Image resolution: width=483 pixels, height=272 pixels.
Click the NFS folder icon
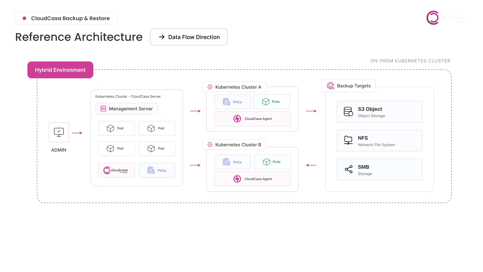pos(348,140)
